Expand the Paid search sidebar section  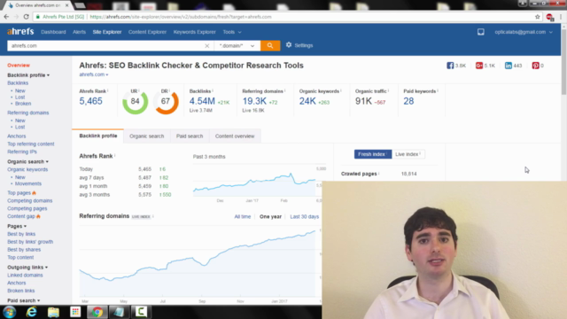pos(24,300)
